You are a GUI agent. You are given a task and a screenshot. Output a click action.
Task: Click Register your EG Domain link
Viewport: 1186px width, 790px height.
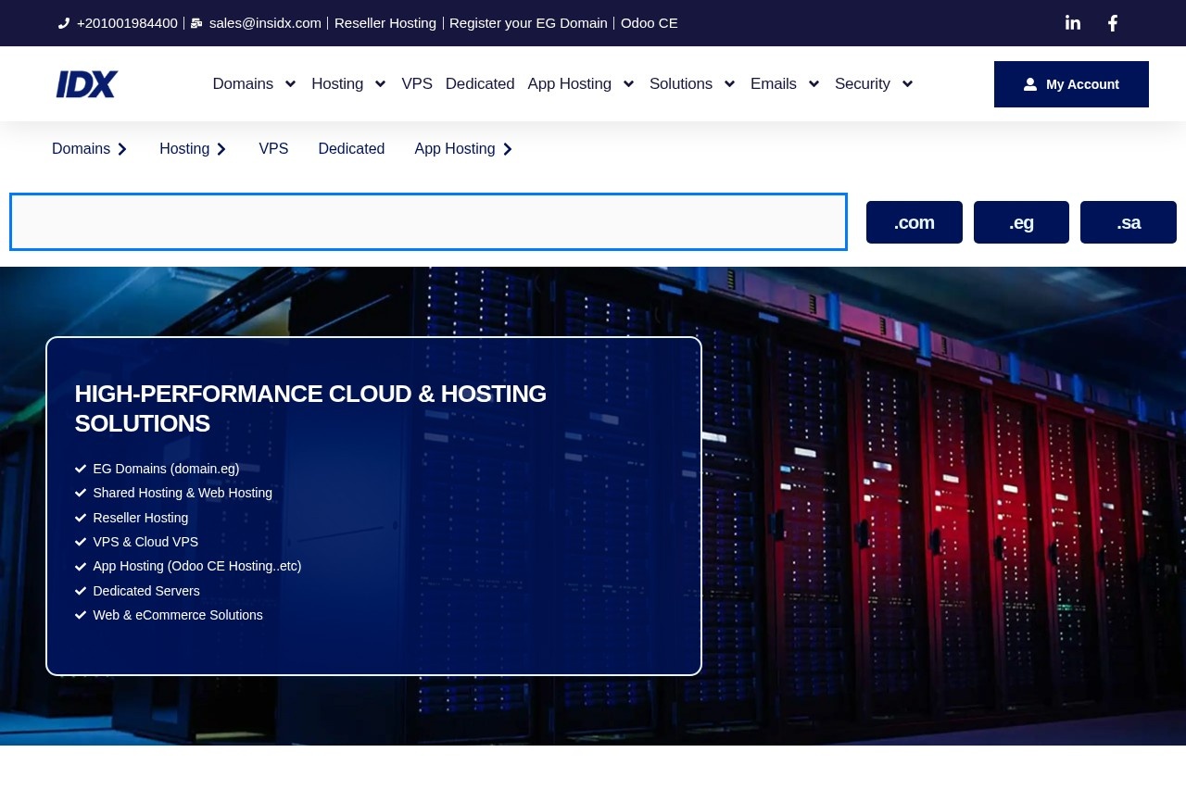click(x=528, y=22)
